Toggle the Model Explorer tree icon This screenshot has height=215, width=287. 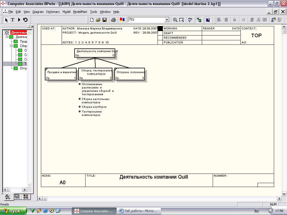click(x=199, y=20)
